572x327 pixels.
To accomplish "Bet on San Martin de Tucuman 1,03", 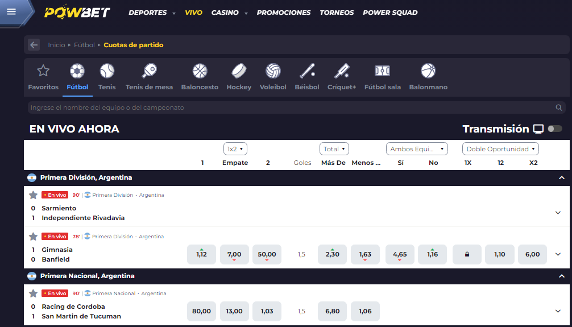I will coord(267,311).
